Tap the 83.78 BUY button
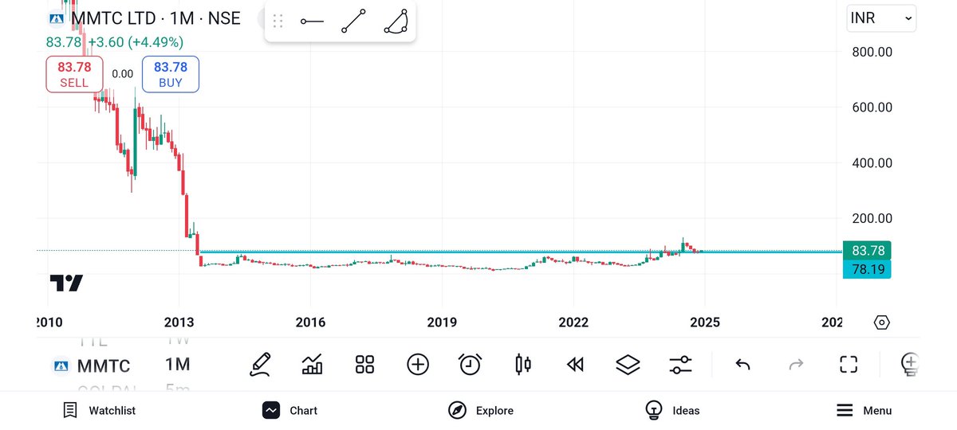 coord(171,74)
